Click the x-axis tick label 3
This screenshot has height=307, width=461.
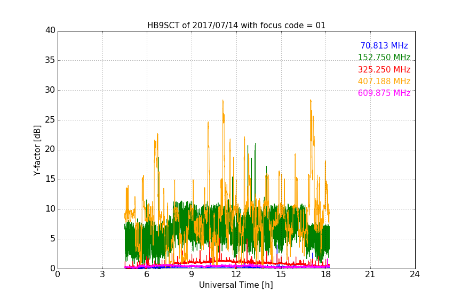(x=102, y=274)
